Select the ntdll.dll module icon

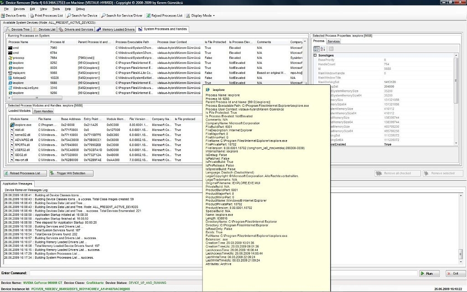point(12,130)
